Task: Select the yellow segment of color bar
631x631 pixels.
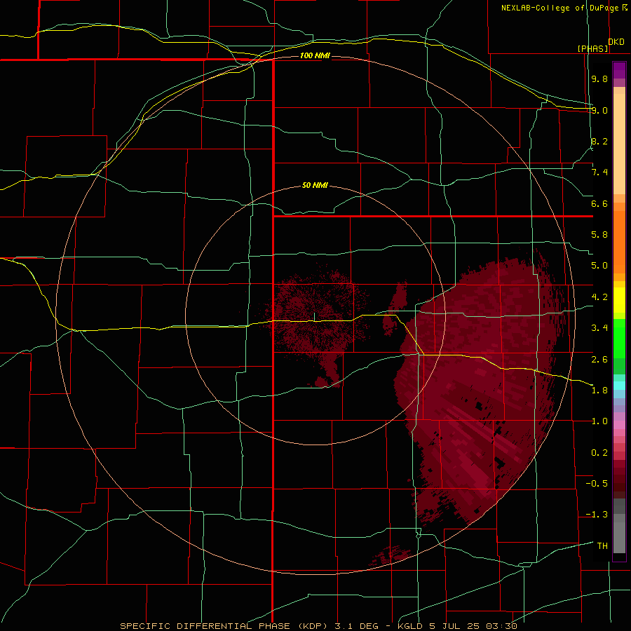Action: [619, 300]
